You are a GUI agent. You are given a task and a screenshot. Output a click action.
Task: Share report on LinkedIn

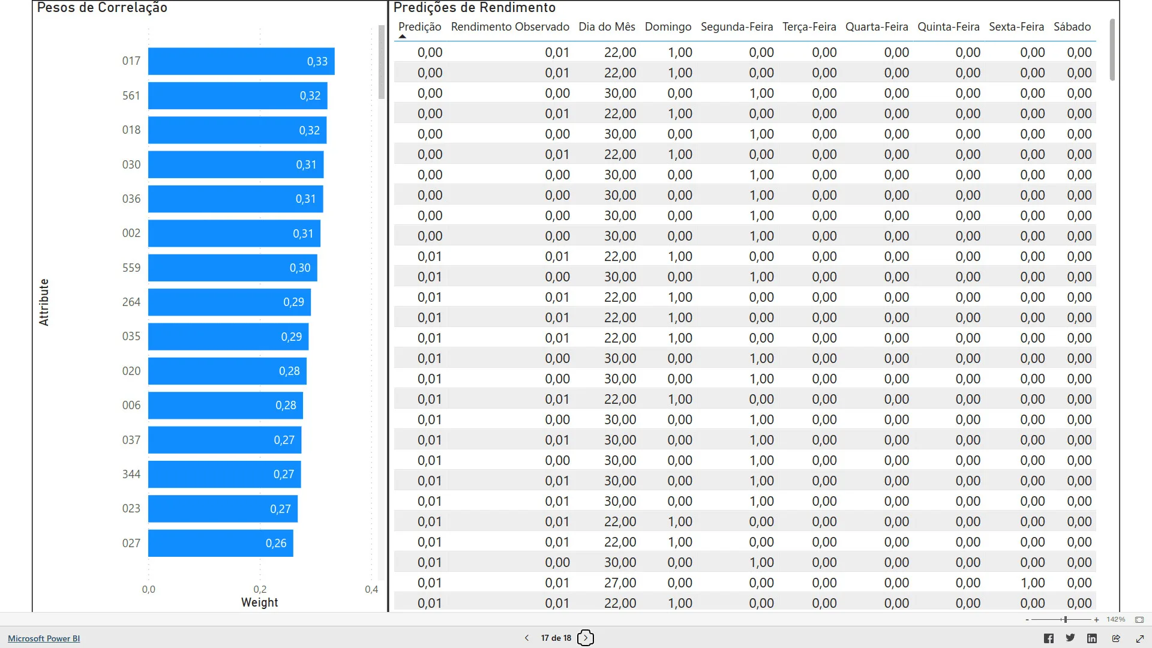coord(1092,638)
